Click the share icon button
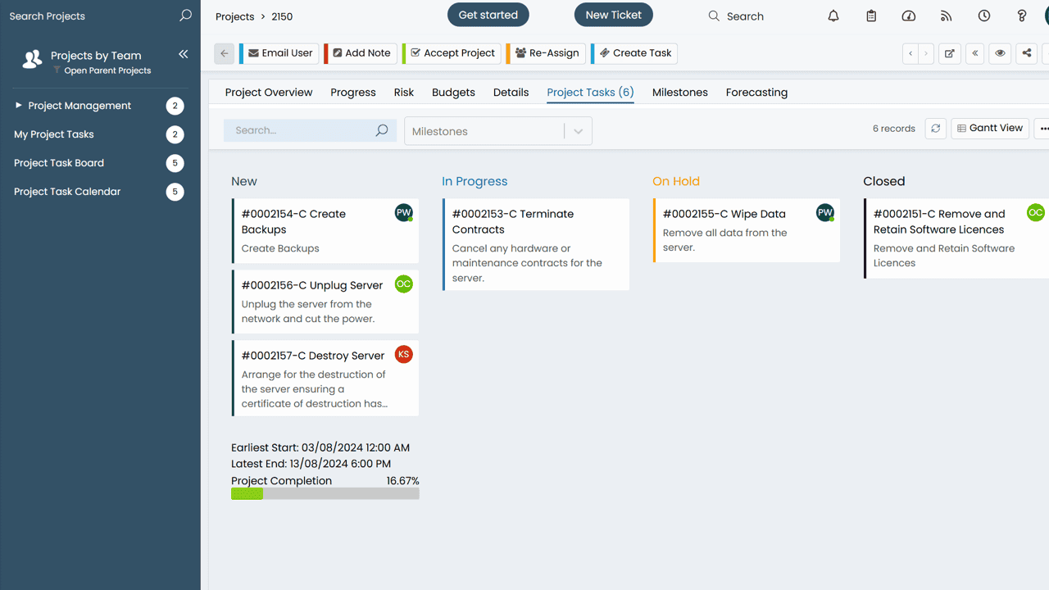The image size is (1049, 590). [1026, 53]
